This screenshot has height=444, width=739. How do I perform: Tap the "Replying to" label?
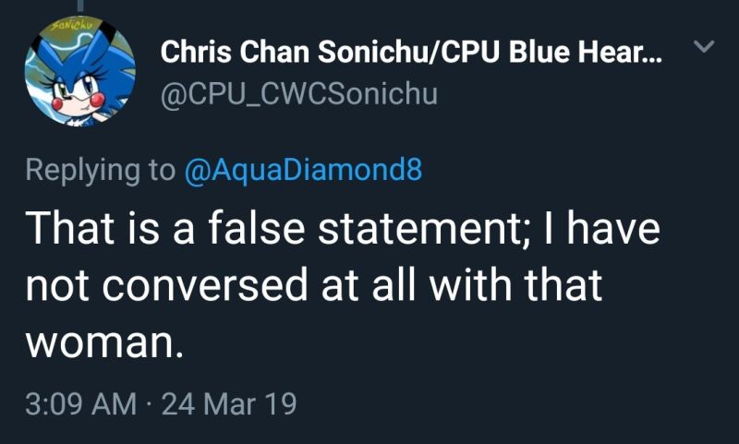tap(100, 170)
